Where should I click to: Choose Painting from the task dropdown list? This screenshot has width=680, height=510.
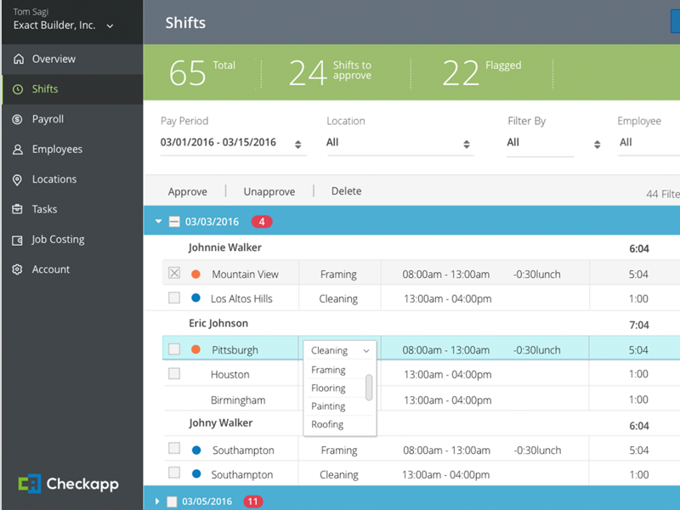tap(328, 406)
